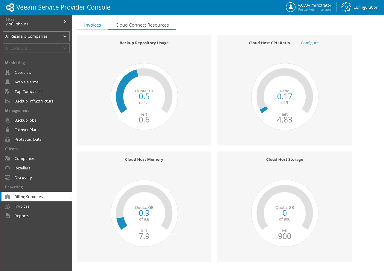Click the Active Alarms bell icon
Image resolution: width=384 pixels, height=271 pixels.
[8, 82]
